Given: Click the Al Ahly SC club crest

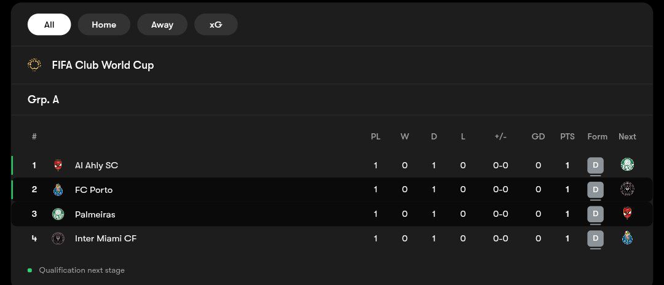Looking at the screenshot, I should 58,165.
